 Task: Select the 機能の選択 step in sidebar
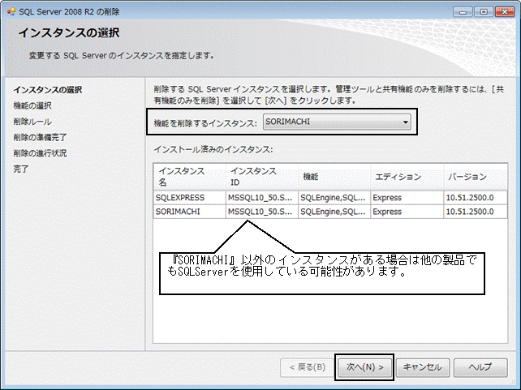pyautogui.click(x=32, y=106)
